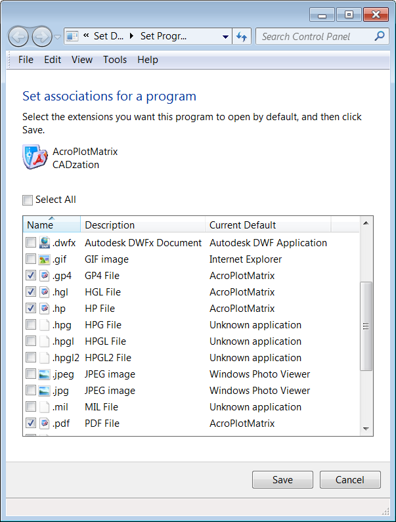396x522 pixels.
Task: Go forward with the Forward arrow
Action: coord(42,36)
